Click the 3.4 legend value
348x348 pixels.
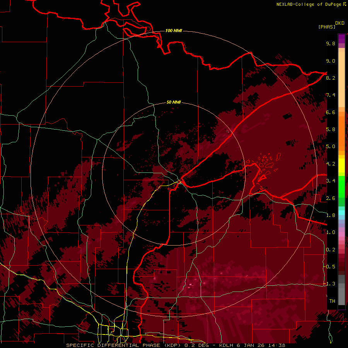pos(331,181)
